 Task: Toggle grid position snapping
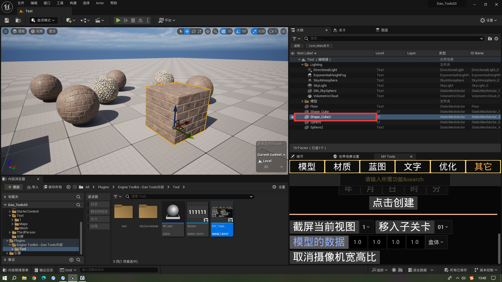coord(223,31)
